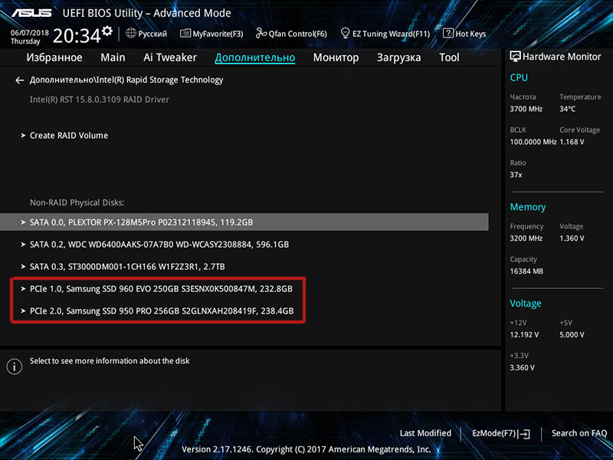Select the Дополнительно tab
Viewport: 613px width, 460px height.
[255, 58]
